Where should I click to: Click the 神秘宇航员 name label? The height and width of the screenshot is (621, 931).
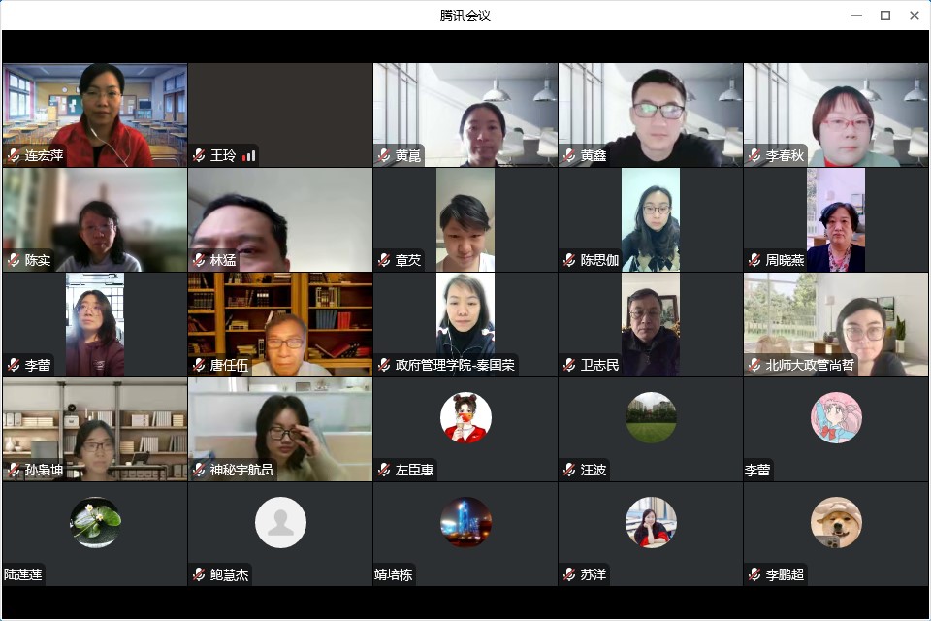click(x=241, y=471)
